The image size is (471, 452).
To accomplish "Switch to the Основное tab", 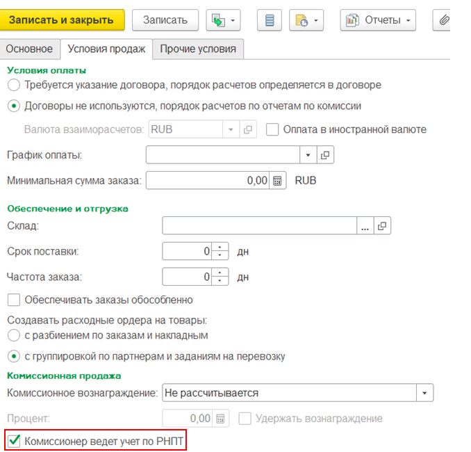I will coord(30,49).
